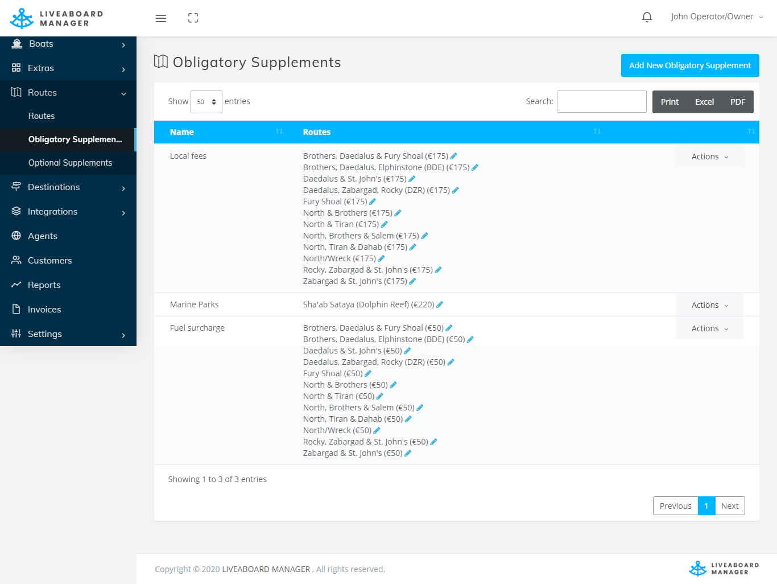Export the table to Excel

tap(704, 102)
